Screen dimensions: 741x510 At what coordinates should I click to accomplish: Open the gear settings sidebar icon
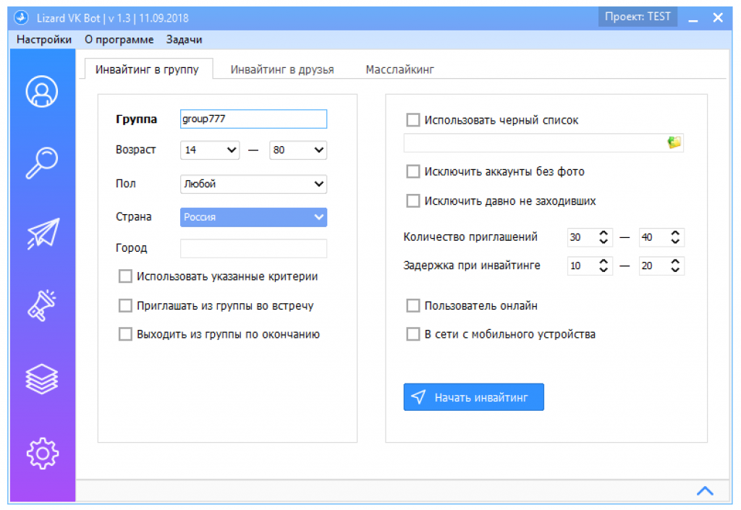pos(43,454)
